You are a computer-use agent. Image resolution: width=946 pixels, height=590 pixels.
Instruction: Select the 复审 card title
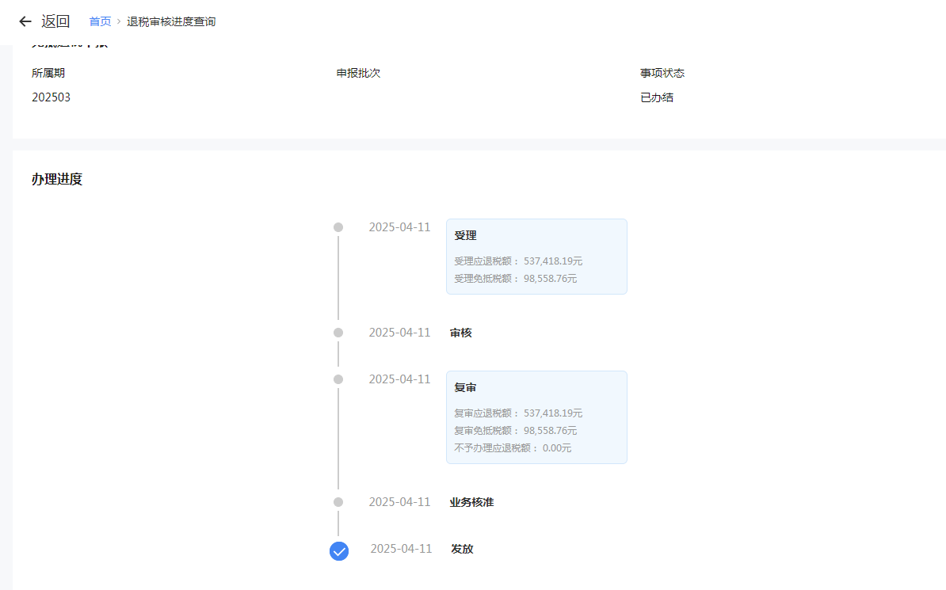tap(465, 388)
